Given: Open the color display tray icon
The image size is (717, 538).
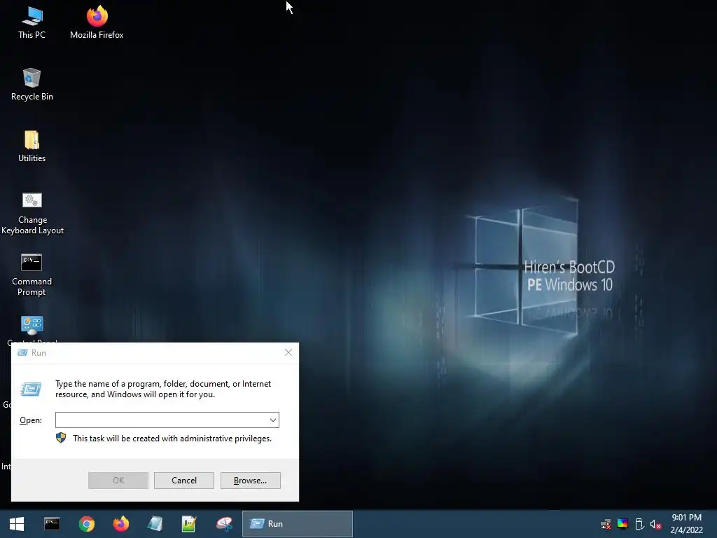Looking at the screenshot, I should click(622, 524).
